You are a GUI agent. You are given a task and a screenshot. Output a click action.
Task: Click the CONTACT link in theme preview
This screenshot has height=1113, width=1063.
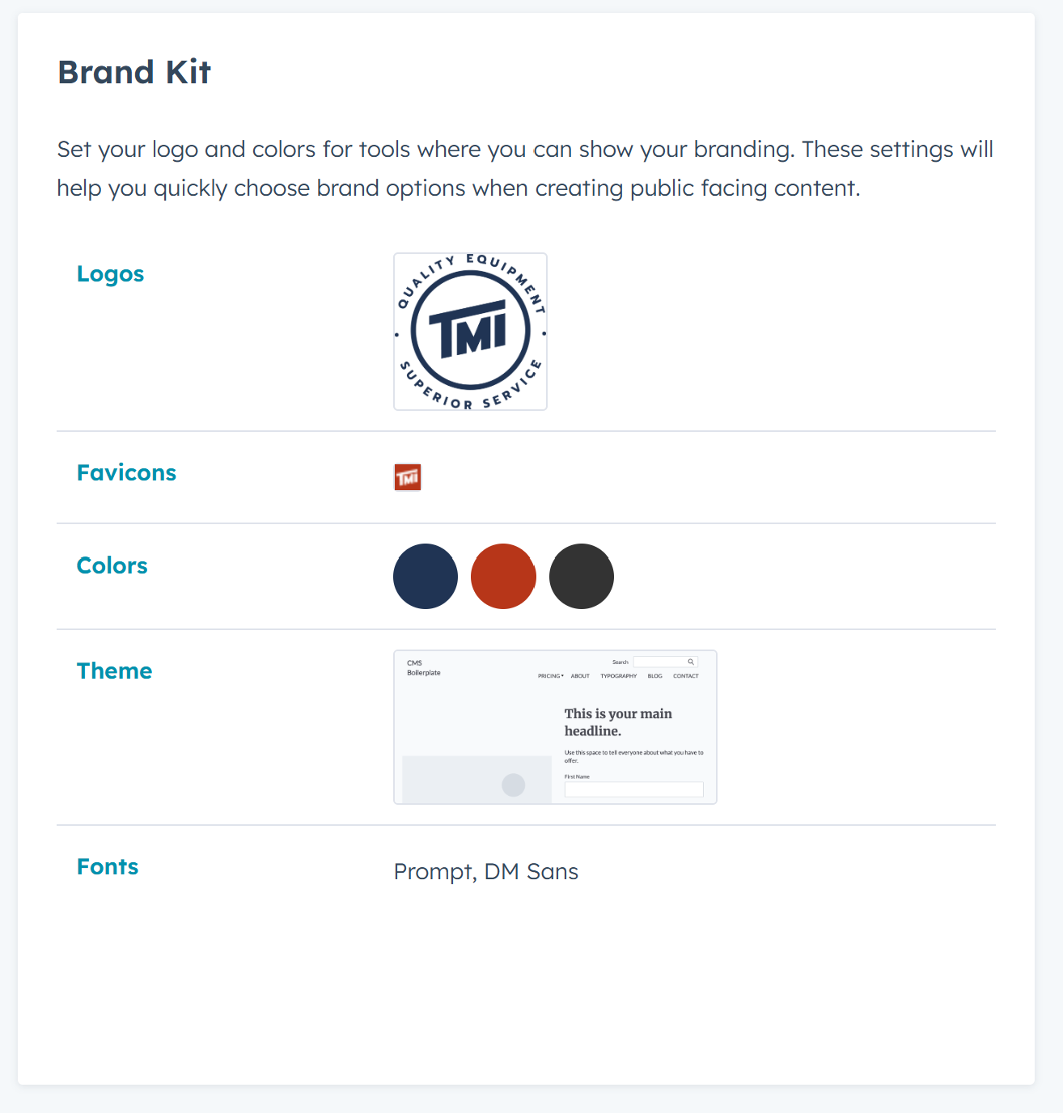pyautogui.click(x=685, y=676)
